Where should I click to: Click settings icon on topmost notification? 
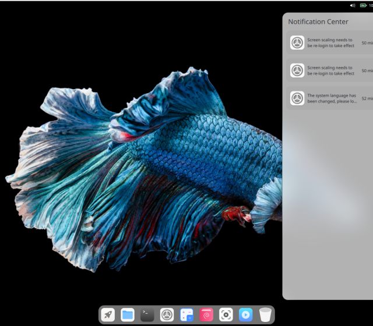[297, 42]
